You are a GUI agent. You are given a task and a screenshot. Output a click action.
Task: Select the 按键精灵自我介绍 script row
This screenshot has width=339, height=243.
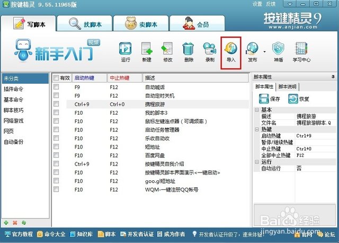(151, 164)
